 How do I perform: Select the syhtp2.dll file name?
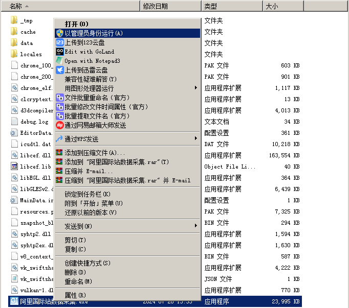(35, 234)
